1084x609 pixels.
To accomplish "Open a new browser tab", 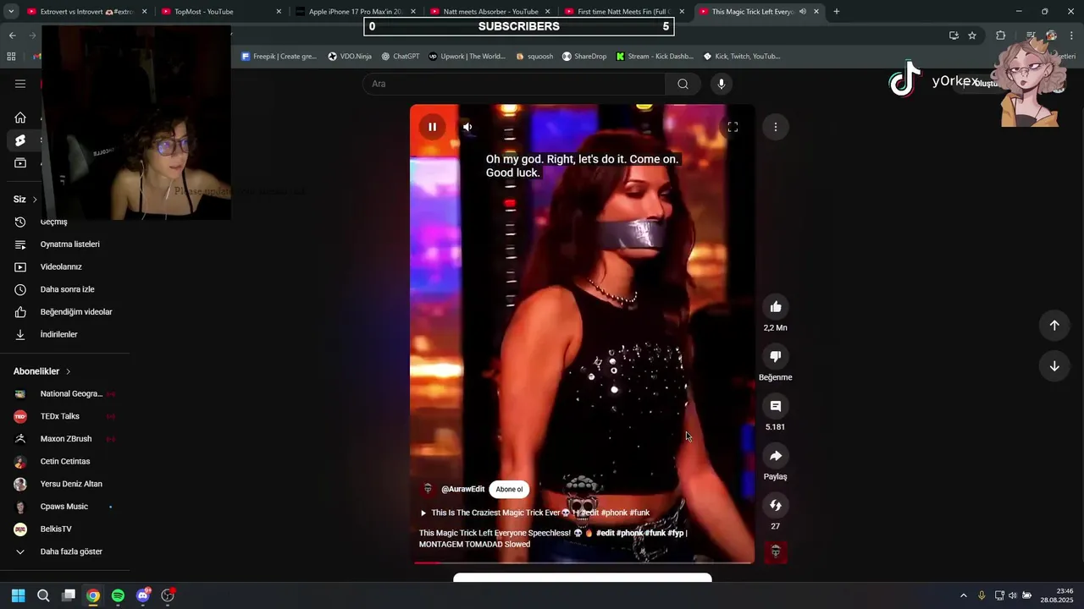I will (837, 12).
